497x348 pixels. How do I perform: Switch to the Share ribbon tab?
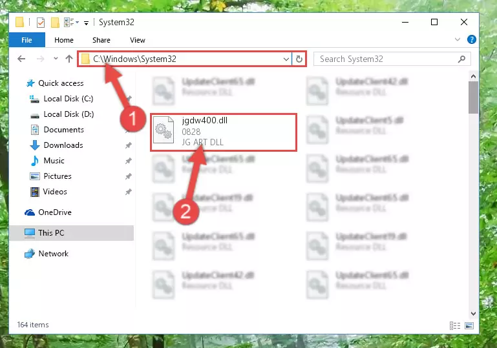101,40
